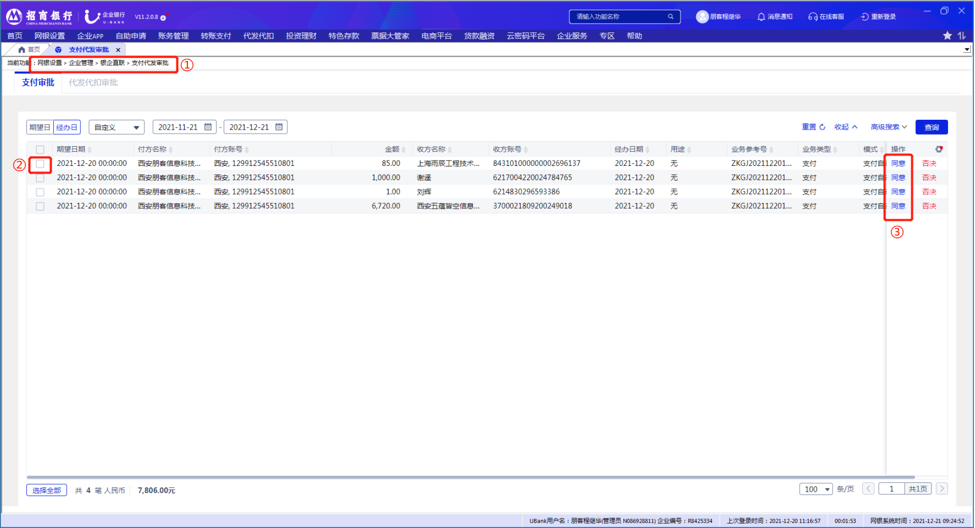
Task: Click the 在线客服 headset icon
Action: pyautogui.click(x=812, y=16)
